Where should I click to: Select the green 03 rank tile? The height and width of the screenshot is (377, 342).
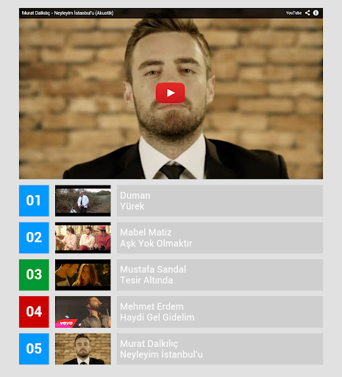[34, 275]
